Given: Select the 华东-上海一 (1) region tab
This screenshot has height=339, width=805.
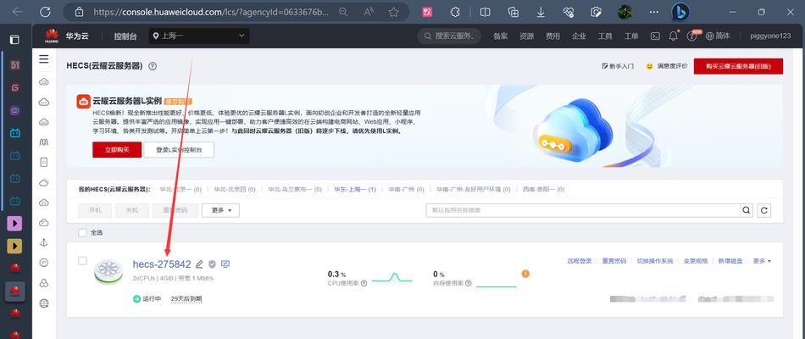Looking at the screenshot, I should 355,189.
